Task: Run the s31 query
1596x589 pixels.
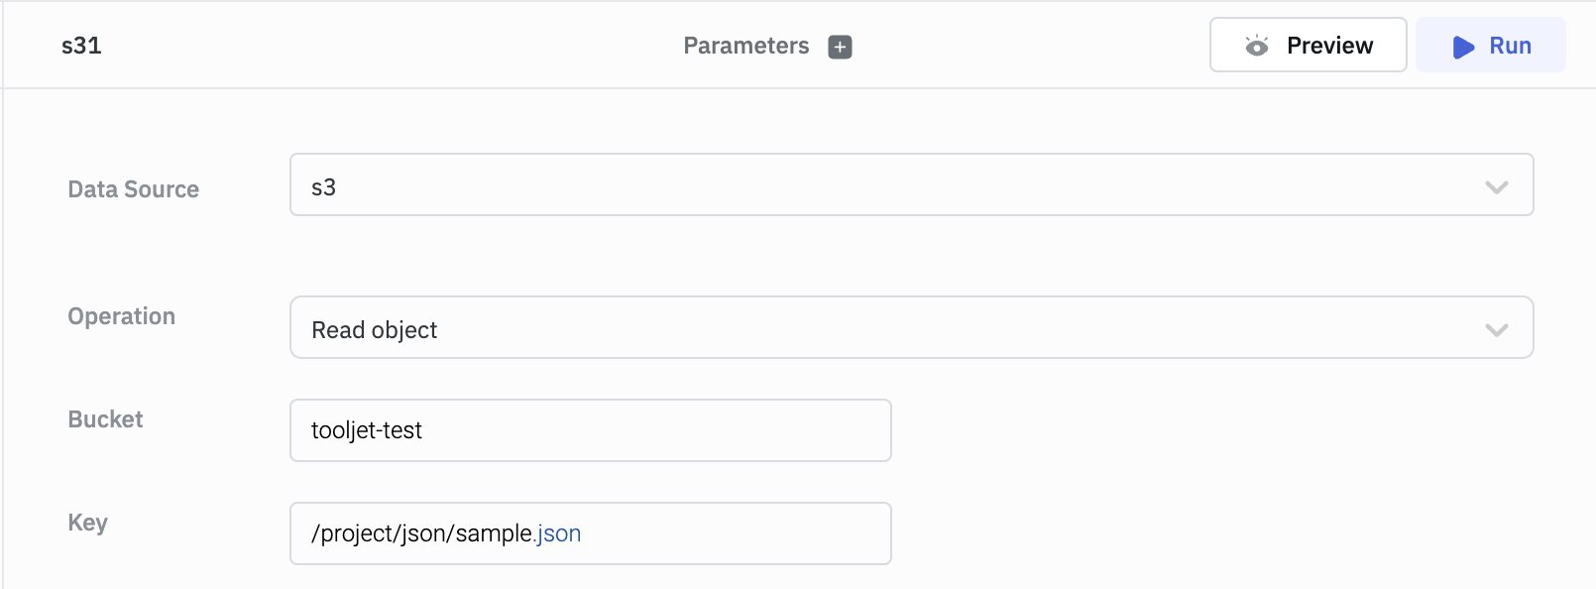Action: point(1490,46)
